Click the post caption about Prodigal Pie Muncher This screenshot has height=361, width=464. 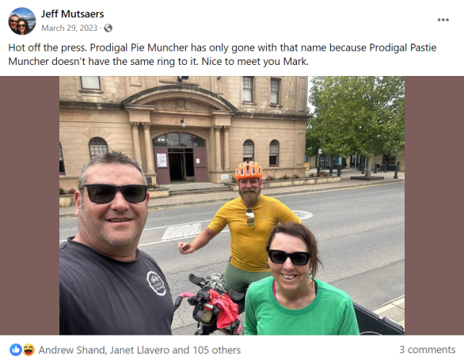pyautogui.click(x=222, y=55)
